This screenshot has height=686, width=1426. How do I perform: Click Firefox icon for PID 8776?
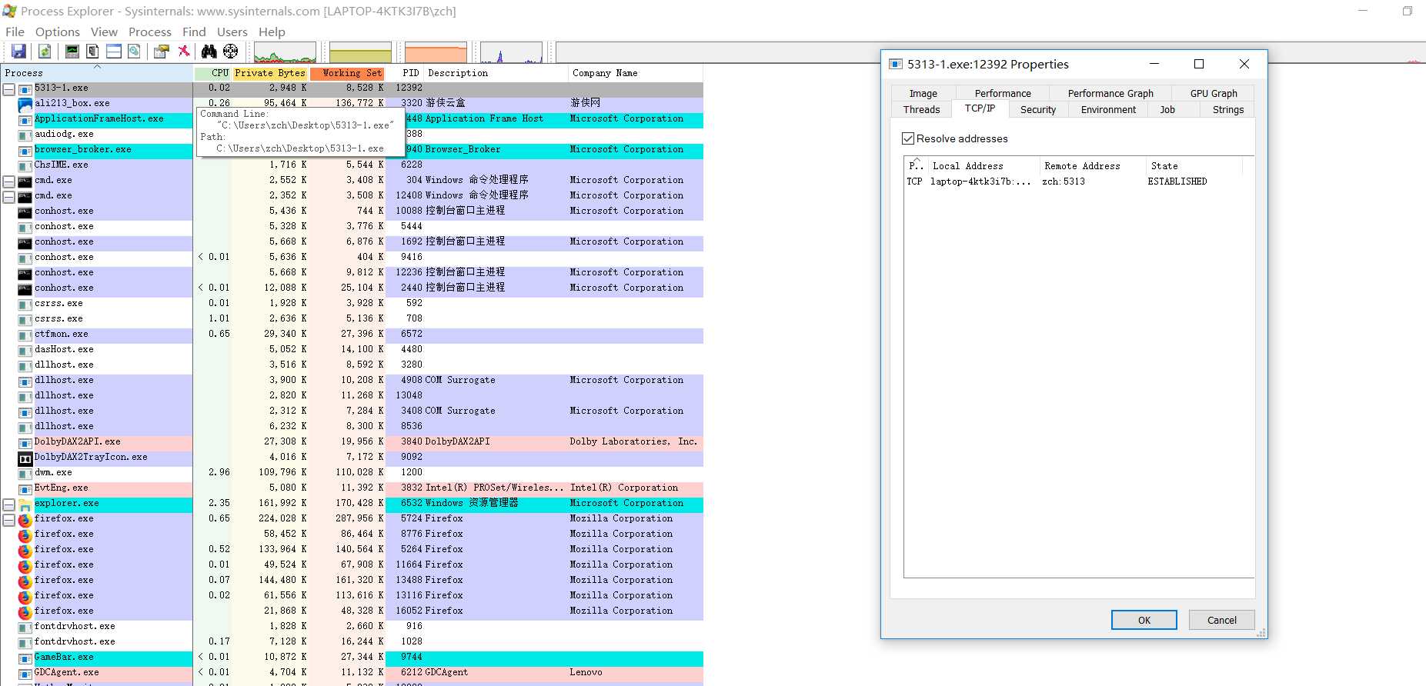(x=25, y=535)
